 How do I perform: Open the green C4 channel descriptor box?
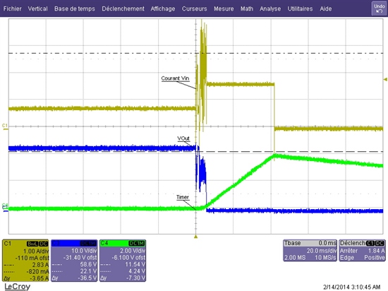coord(123,261)
